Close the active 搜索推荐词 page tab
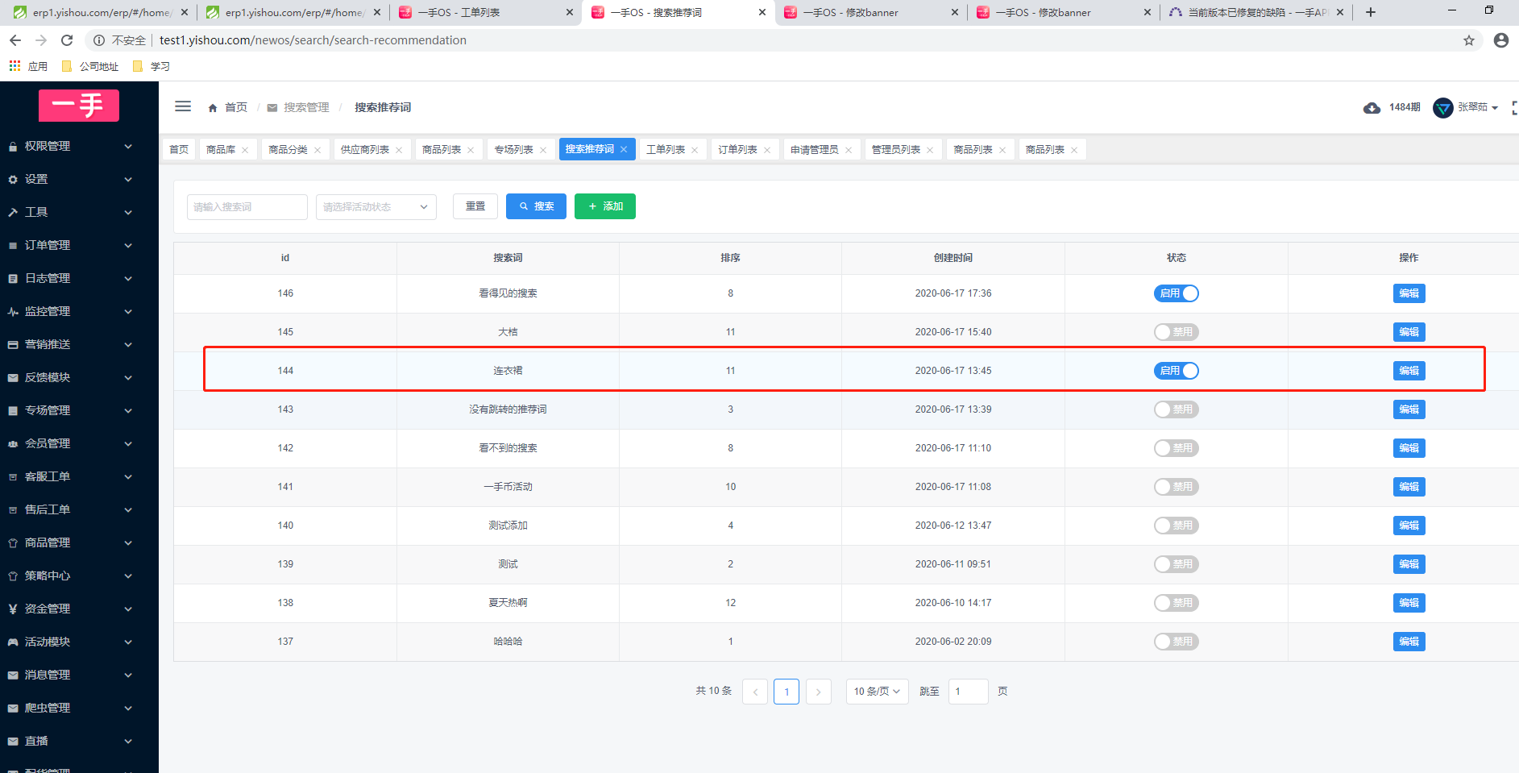Image resolution: width=1519 pixels, height=773 pixels. (x=624, y=149)
